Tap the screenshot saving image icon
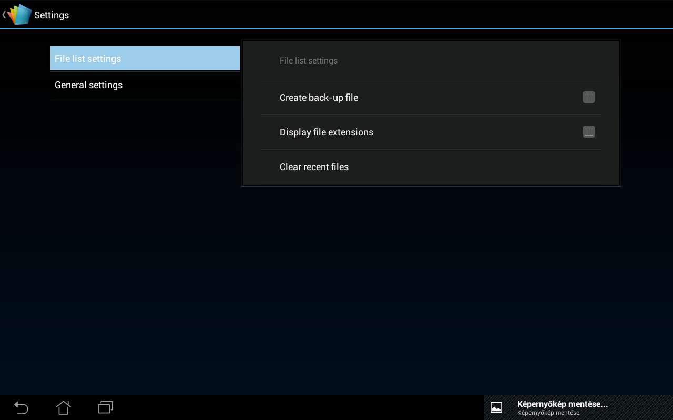 [x=496, y=407]
